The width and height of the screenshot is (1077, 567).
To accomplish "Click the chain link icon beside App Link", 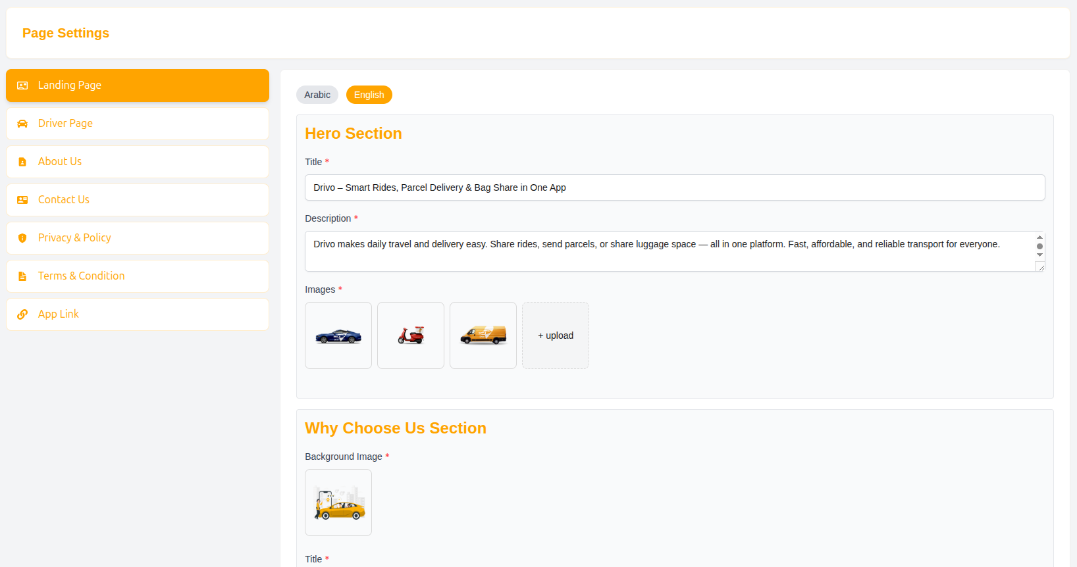I will tap(22, 314).
